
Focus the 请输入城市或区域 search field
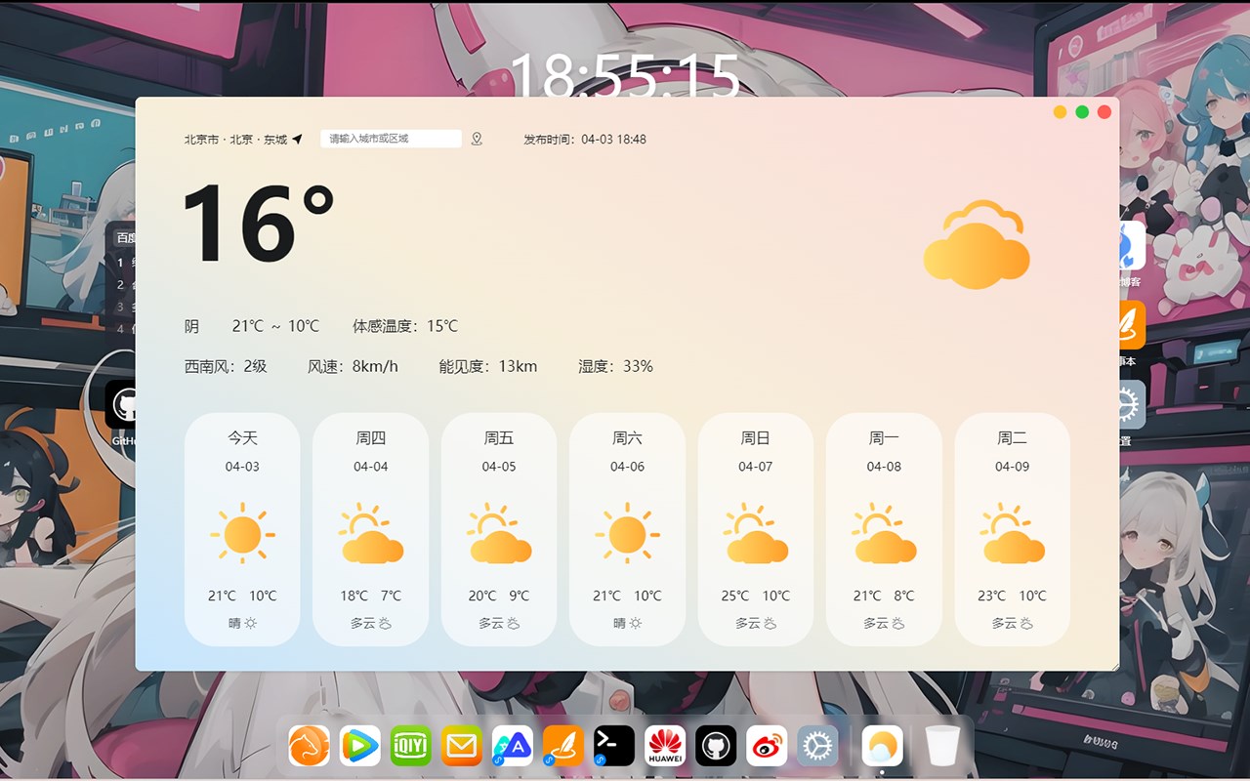pos(391,139)
